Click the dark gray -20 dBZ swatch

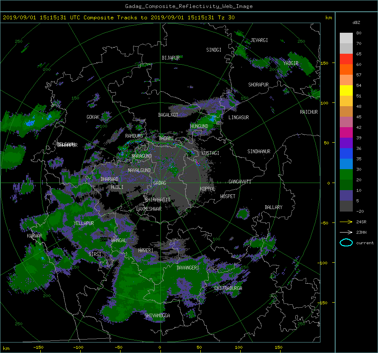coord(346,206)
